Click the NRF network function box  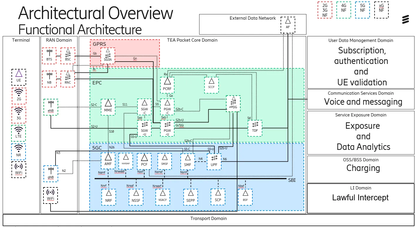pos(109,197)
